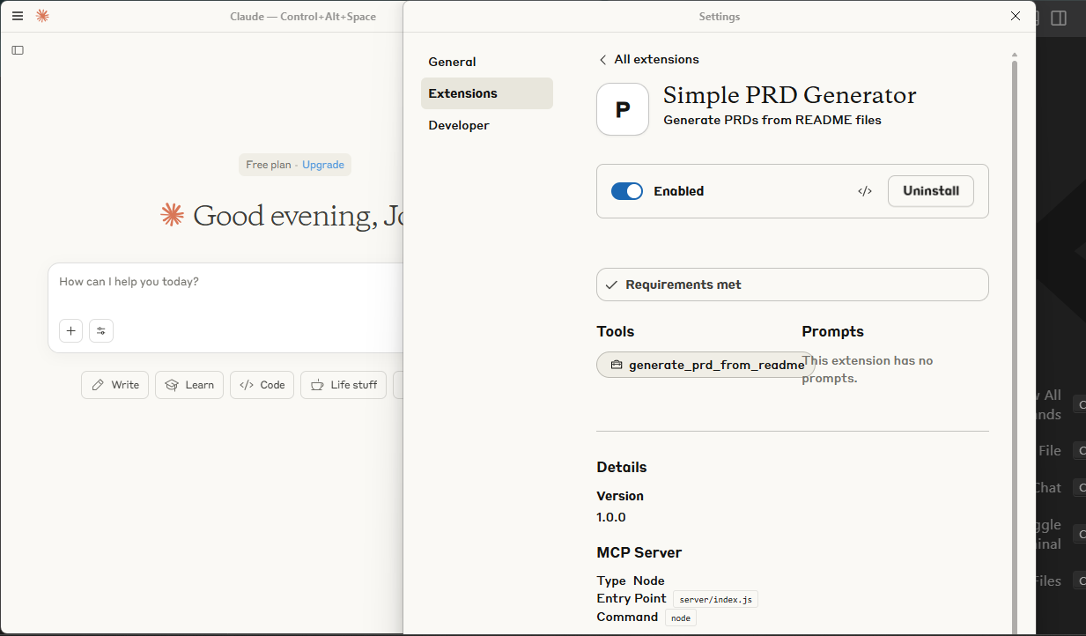The height and width of the screenshot is (636, 1086).
Task: Select the Learn suggestion chip
Action: [188, 385]
